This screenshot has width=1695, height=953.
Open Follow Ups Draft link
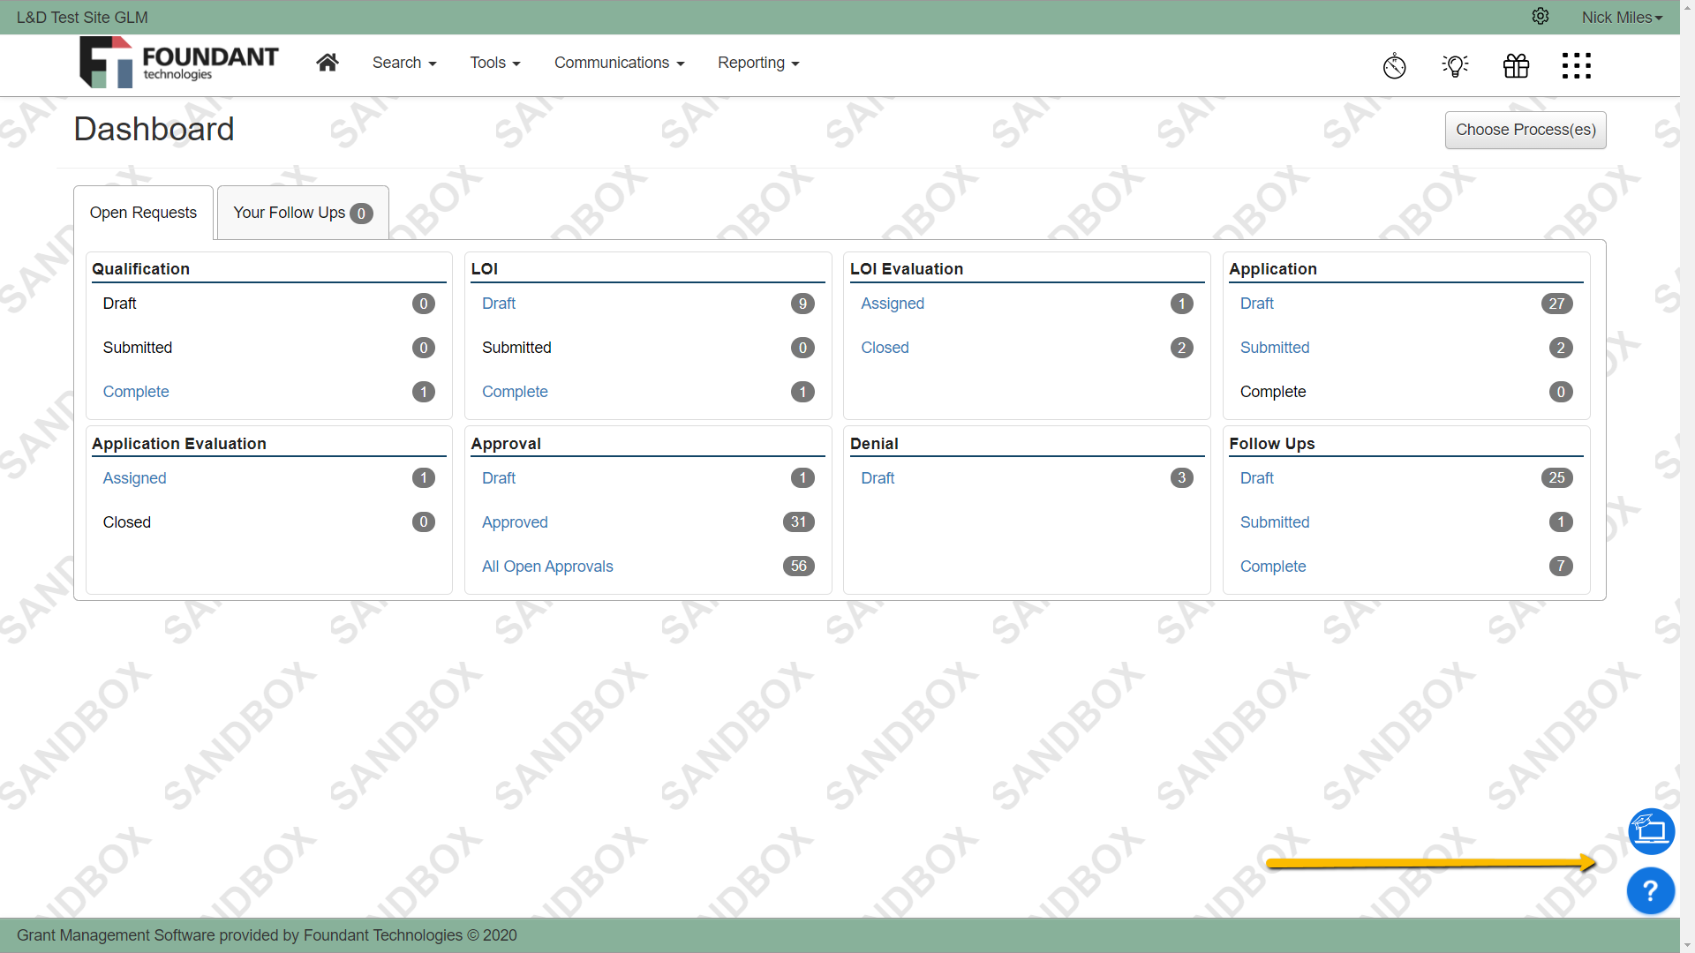(1257, 478)
